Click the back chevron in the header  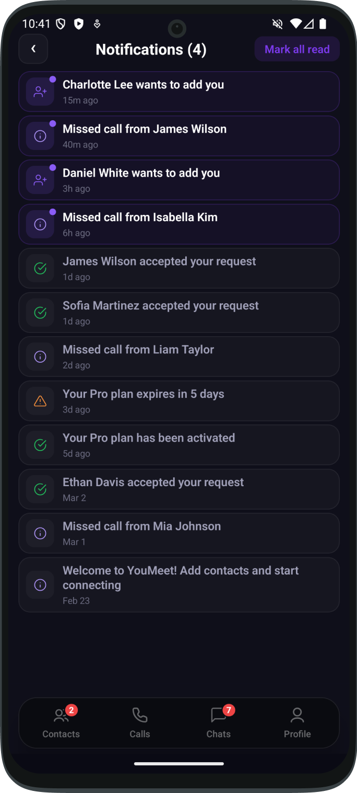[x=33, y=49]
